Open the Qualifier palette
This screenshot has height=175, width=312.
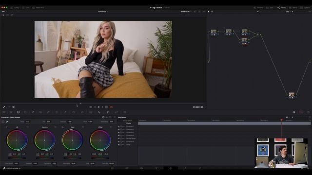pyautogui.click(x=65, y=112)
